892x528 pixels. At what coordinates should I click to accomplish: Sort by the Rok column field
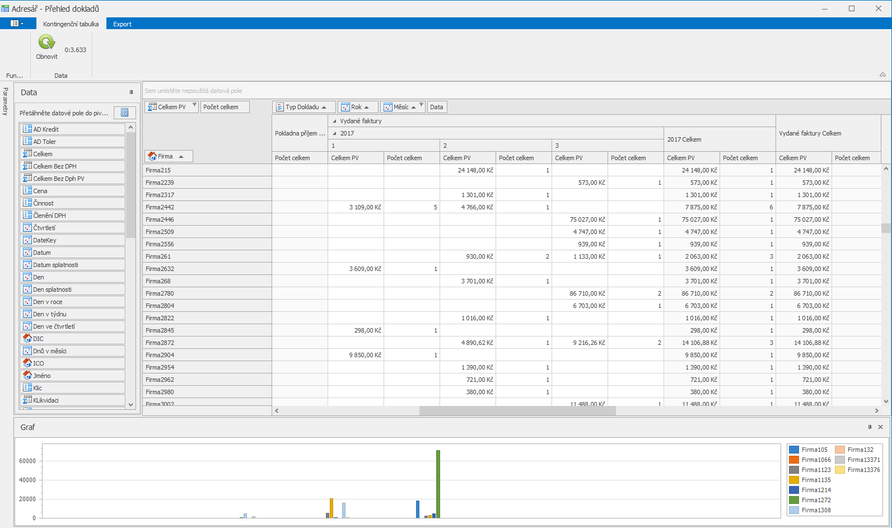pos(358,107)
